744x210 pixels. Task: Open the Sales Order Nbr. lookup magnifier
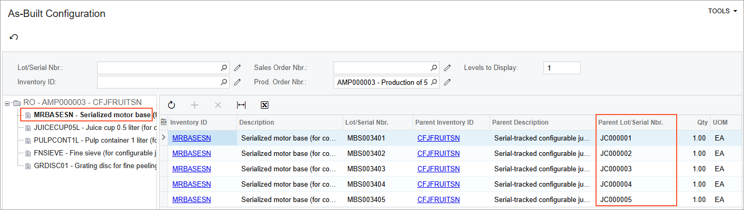point(434,68)
